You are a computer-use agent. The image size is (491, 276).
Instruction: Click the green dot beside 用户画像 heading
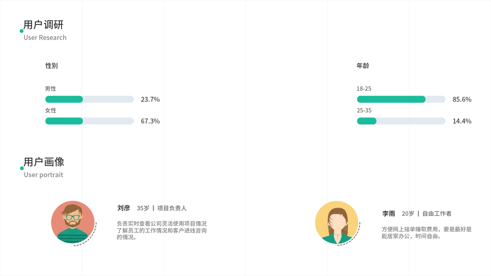pos(22,168)
